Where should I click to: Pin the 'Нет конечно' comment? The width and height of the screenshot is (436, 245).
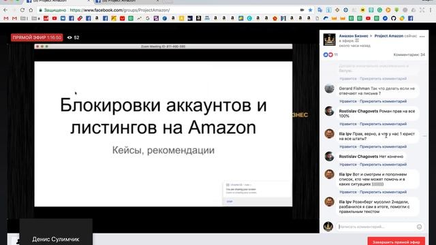coord(383,165)
